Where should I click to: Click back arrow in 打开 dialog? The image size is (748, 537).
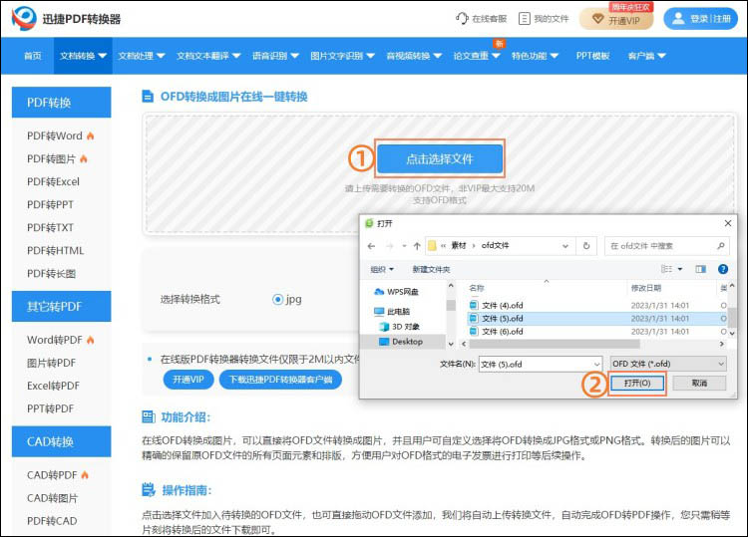(372, 246)
